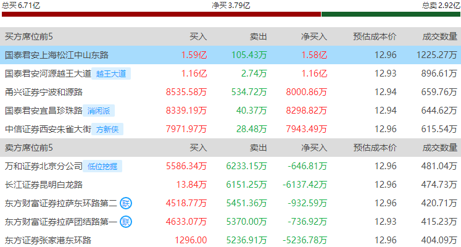Open 甬兴证券宁波和源路 seat
This screenshot has width=461, height=247.
[44, 92]
